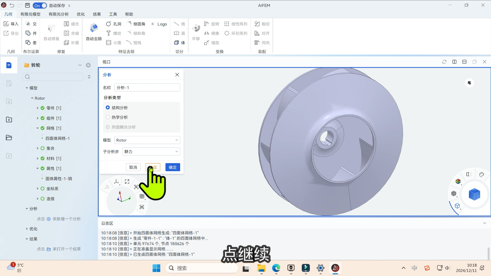This screenshot has width=491, height=276.
Task: Open the 有限元分析 ribbon tab
Action: 59,14
